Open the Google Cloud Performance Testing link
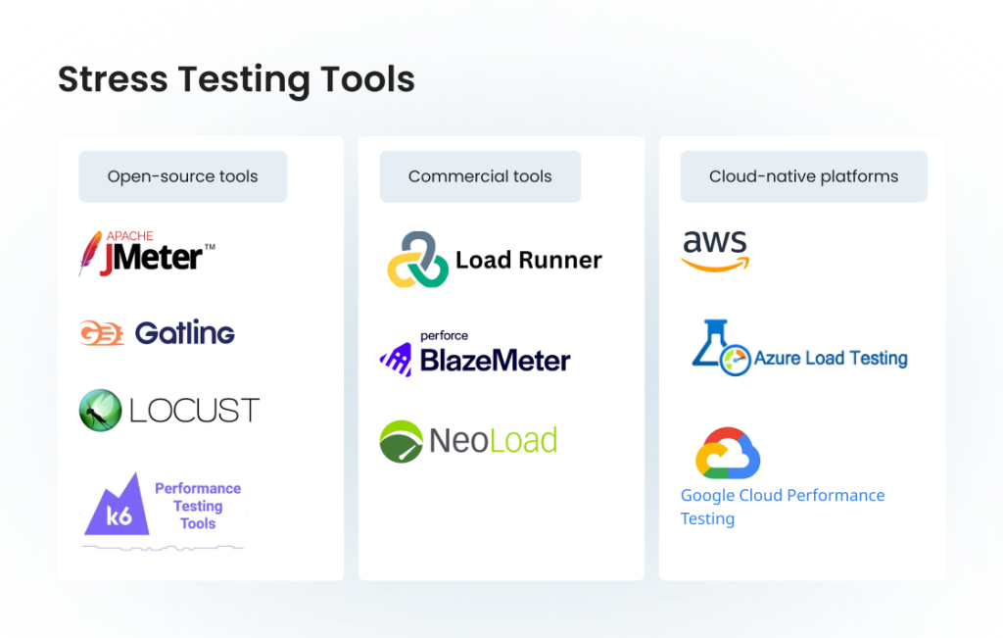 [782, 507]
